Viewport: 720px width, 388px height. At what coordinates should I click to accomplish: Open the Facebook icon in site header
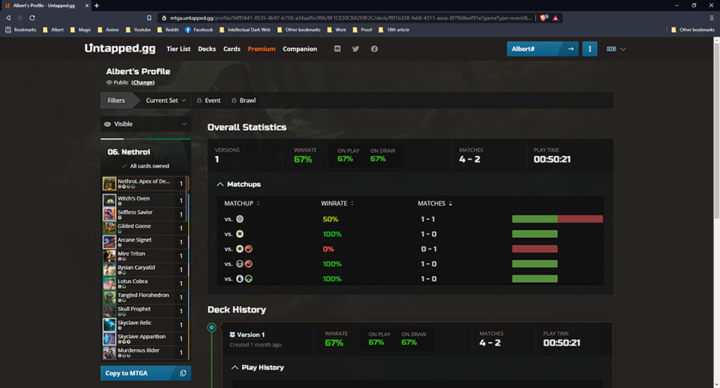374,49
